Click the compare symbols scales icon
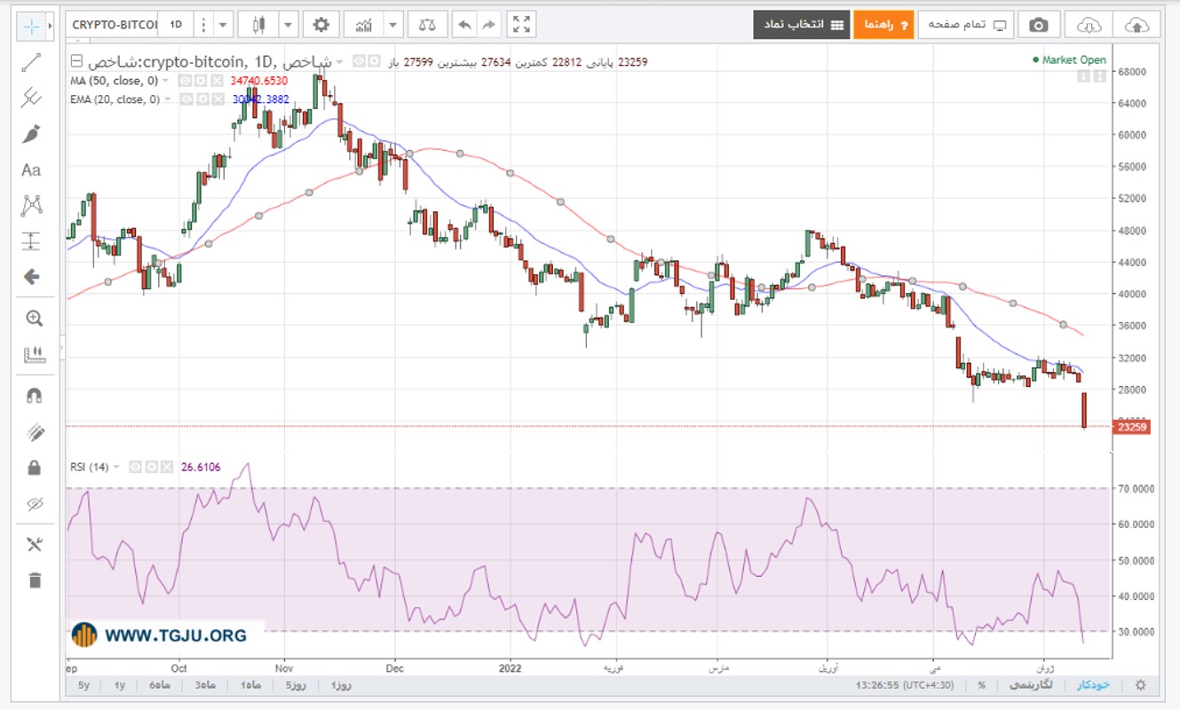The height and width of the screenshot is (710, 1180). pos(427,25)
